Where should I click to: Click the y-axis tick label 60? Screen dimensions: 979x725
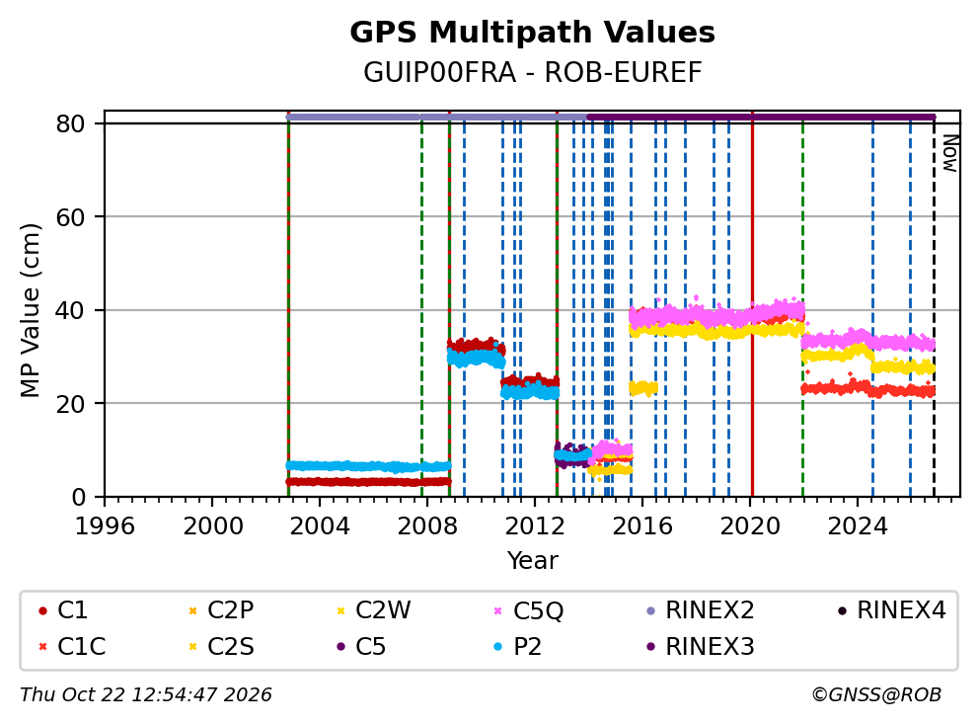70,217
